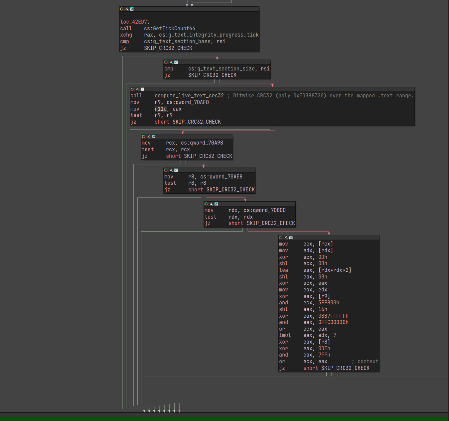Viewport: 449px width, 421px height.
Task: Set node color for the 'mov ecx, [rcx]' block
Action: click(281, 238)
